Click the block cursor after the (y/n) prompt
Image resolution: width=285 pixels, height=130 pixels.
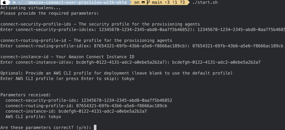pyautogui.click(x=95, y=128)
